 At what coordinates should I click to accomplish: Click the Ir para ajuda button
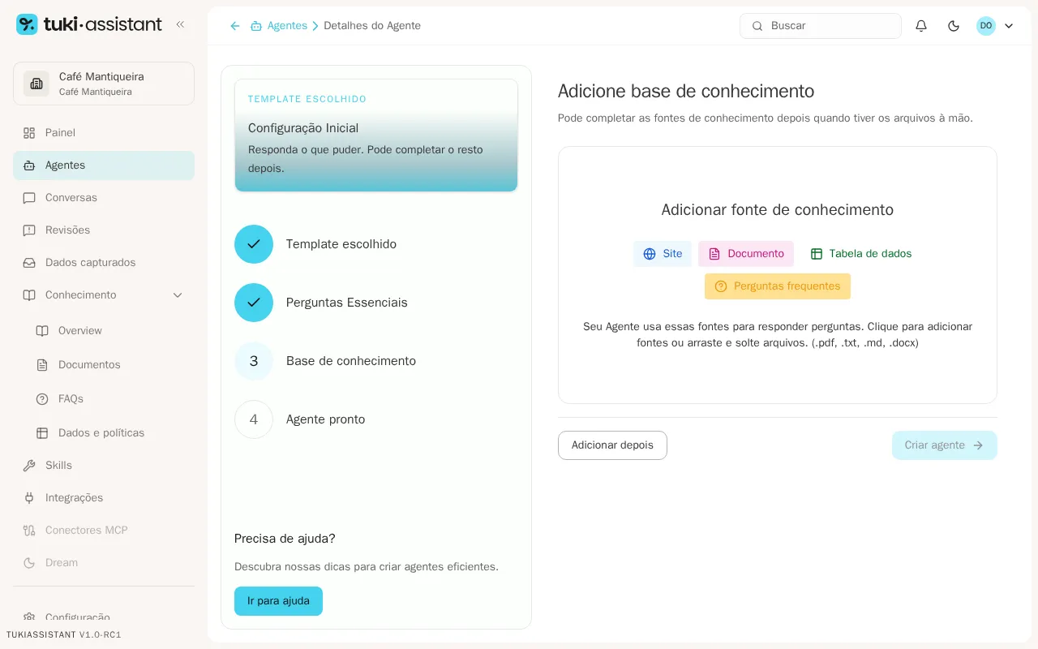pos(278,601)
